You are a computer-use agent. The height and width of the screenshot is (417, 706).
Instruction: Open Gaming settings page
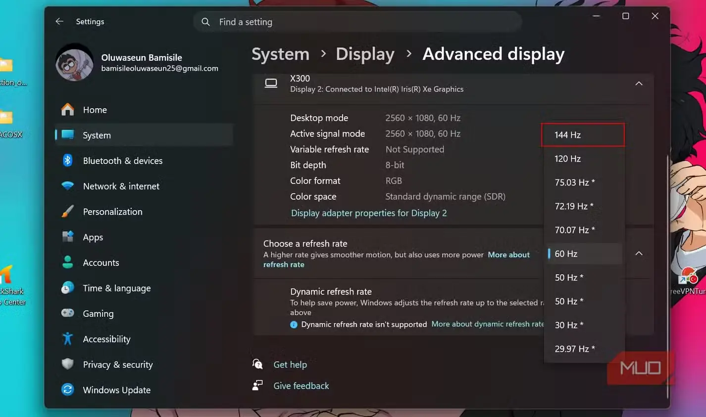pyautogui.click(x=144, y=313)
